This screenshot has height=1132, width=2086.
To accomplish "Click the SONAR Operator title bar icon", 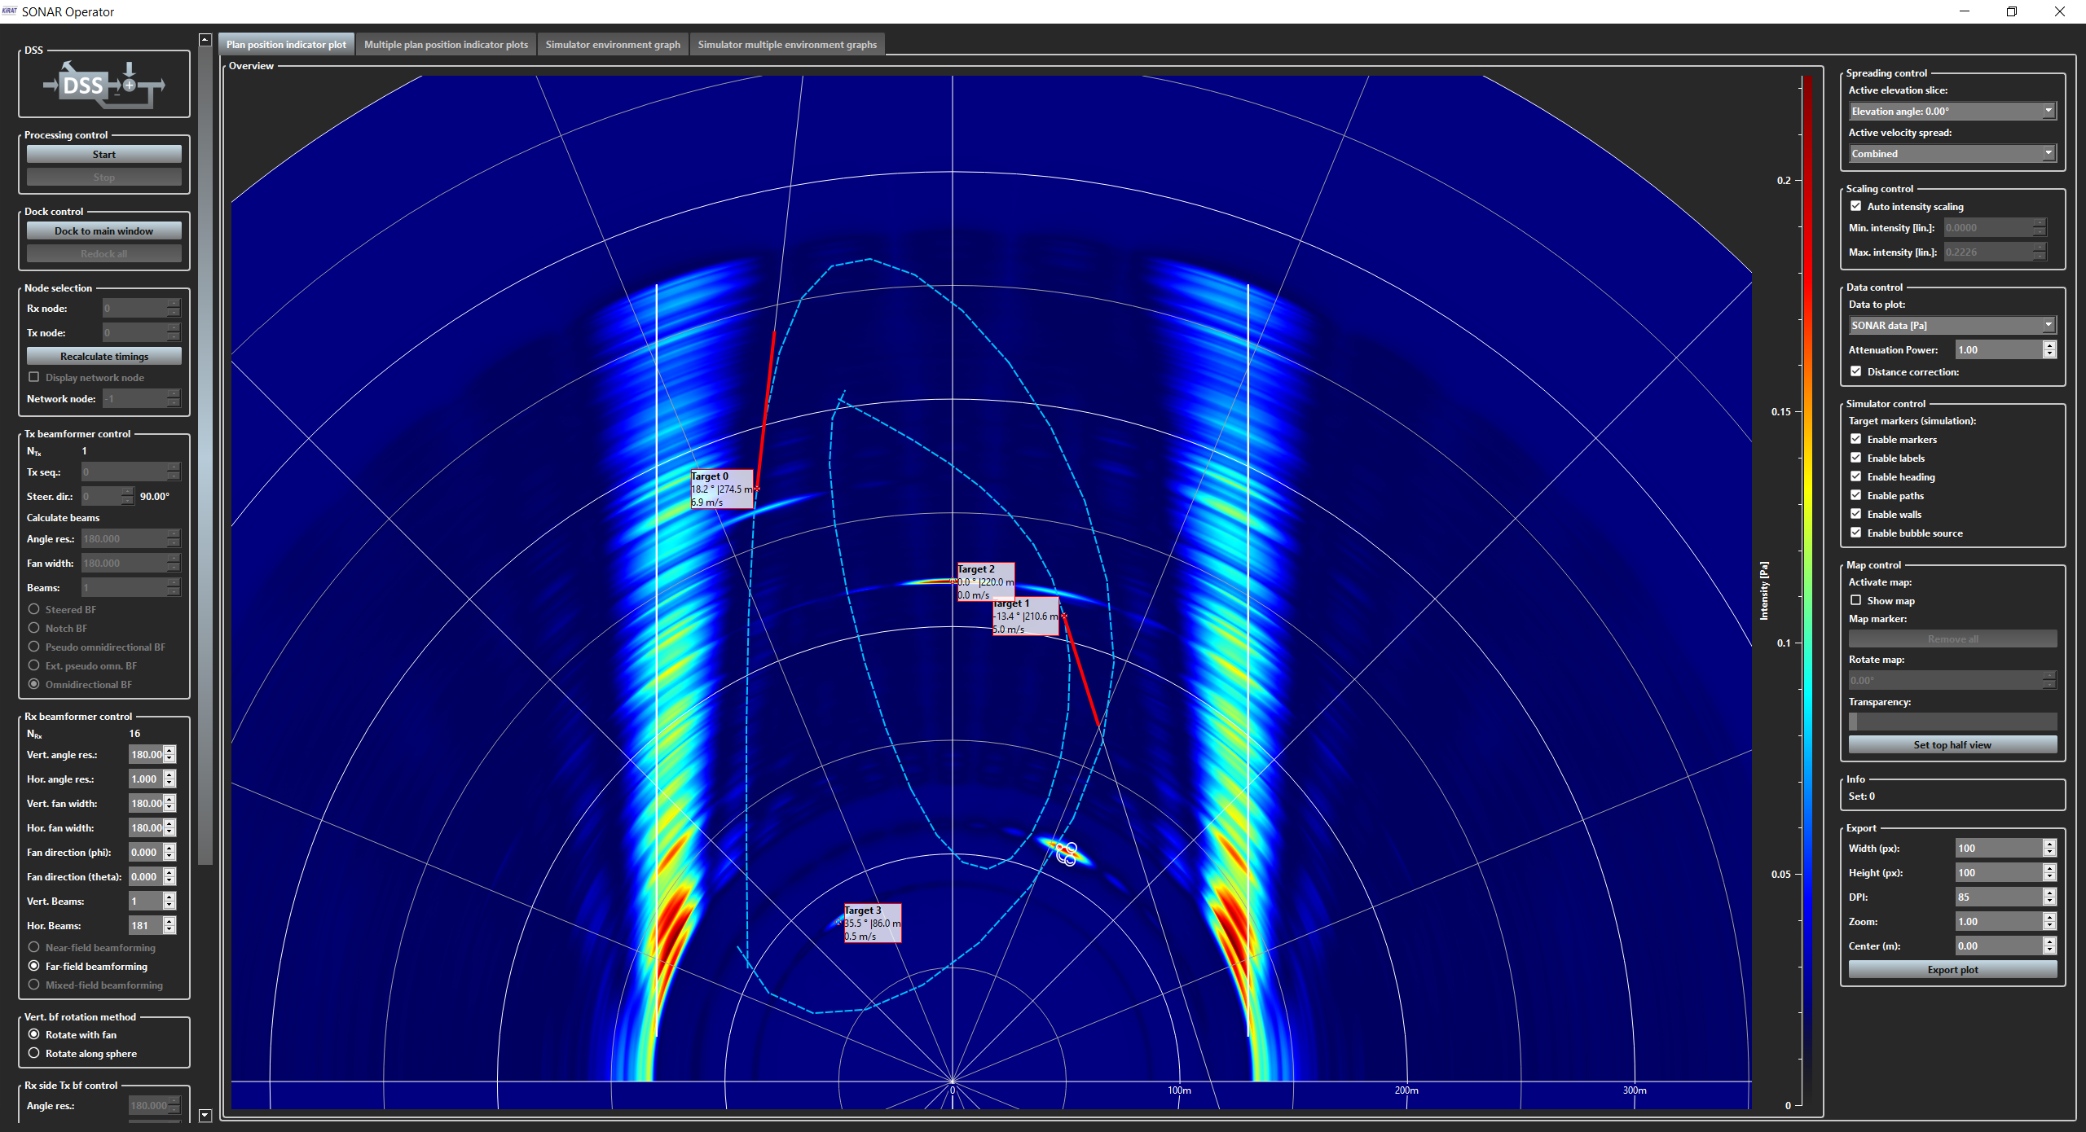I will click(x=10, y=11).
